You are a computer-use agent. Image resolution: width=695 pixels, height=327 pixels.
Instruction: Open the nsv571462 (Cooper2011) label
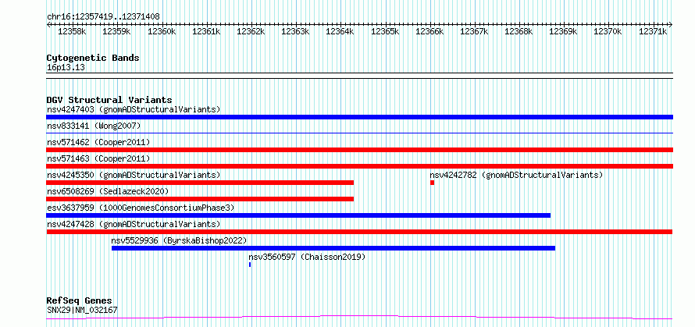pos(98,142)
